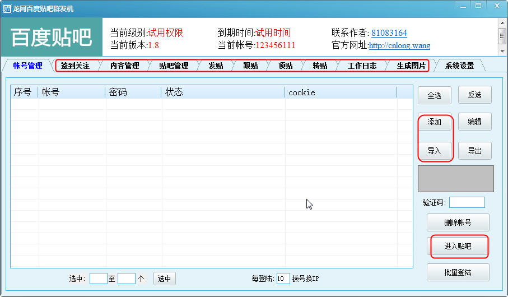The width and height of the screenshot is (508, 297).
Task: Click the header panel scrollbar up arrow
Action: coord(502,23)
